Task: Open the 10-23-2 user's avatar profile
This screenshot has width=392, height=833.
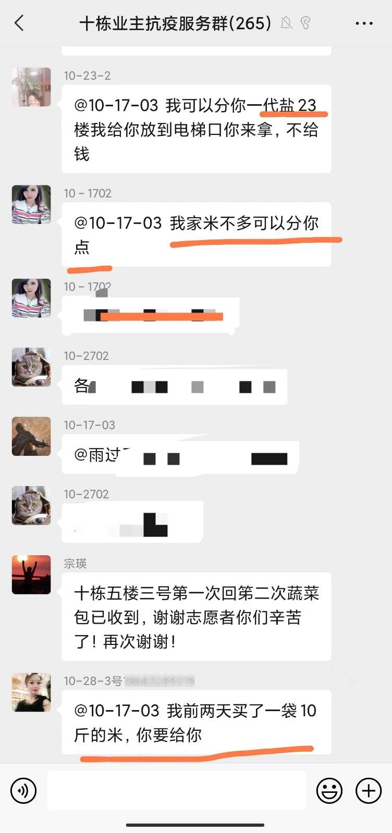Action: point(31,87)
